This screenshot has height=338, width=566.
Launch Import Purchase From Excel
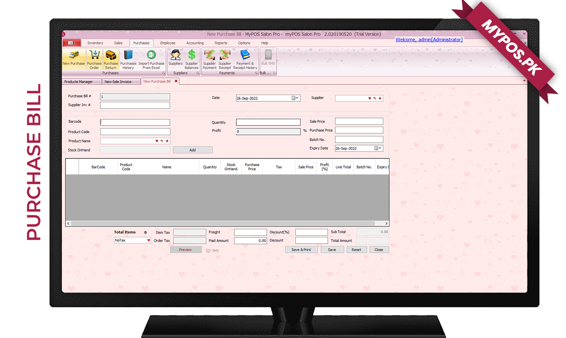tap(151, 59)
